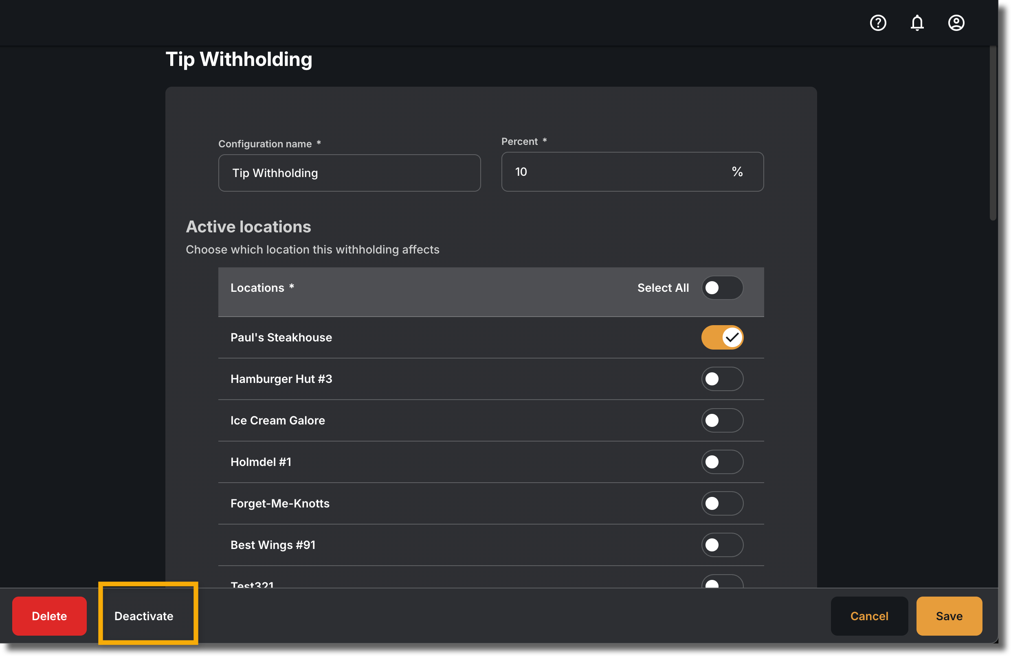The height and width of the screenshot is (656, 1011).
Task: Switch on Forget-Me-Knotts toggle
Action: [722, 503]
